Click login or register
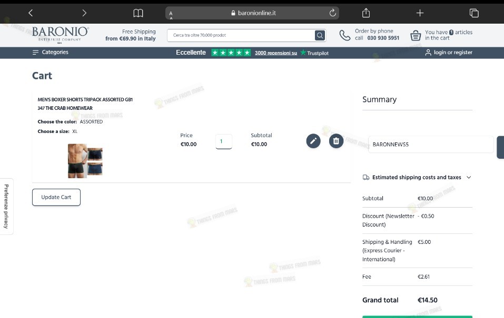504x318 pixels. [x=449, y=53]
